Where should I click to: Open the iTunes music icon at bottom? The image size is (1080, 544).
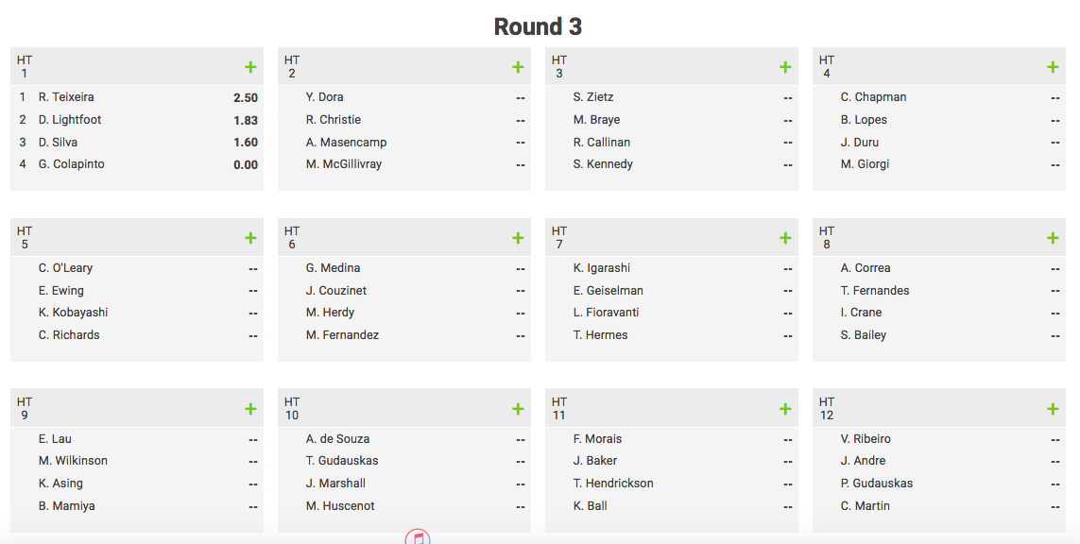tap(418, 536)
